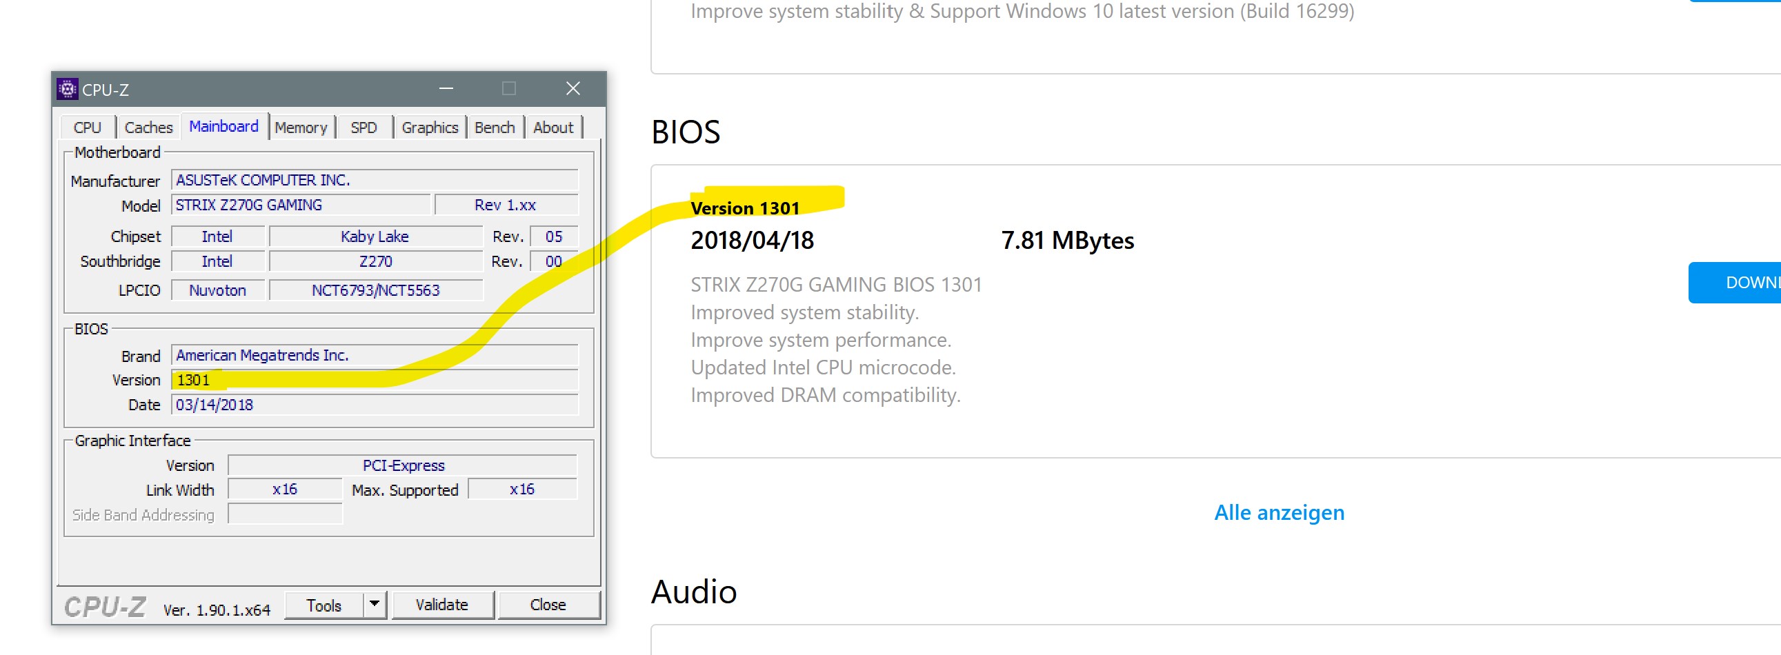
Task: Minimize the CPU-Z window
Action: [447, 89]
